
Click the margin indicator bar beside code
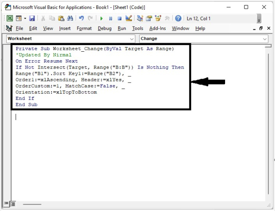point(7,123)
